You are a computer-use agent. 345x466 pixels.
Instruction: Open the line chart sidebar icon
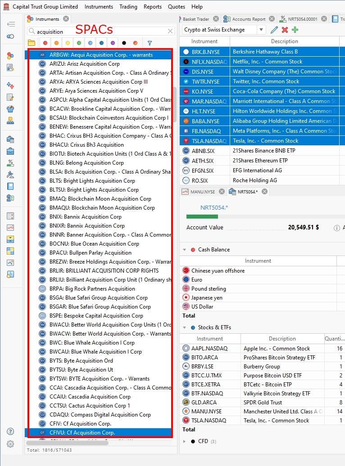[10, 228]
